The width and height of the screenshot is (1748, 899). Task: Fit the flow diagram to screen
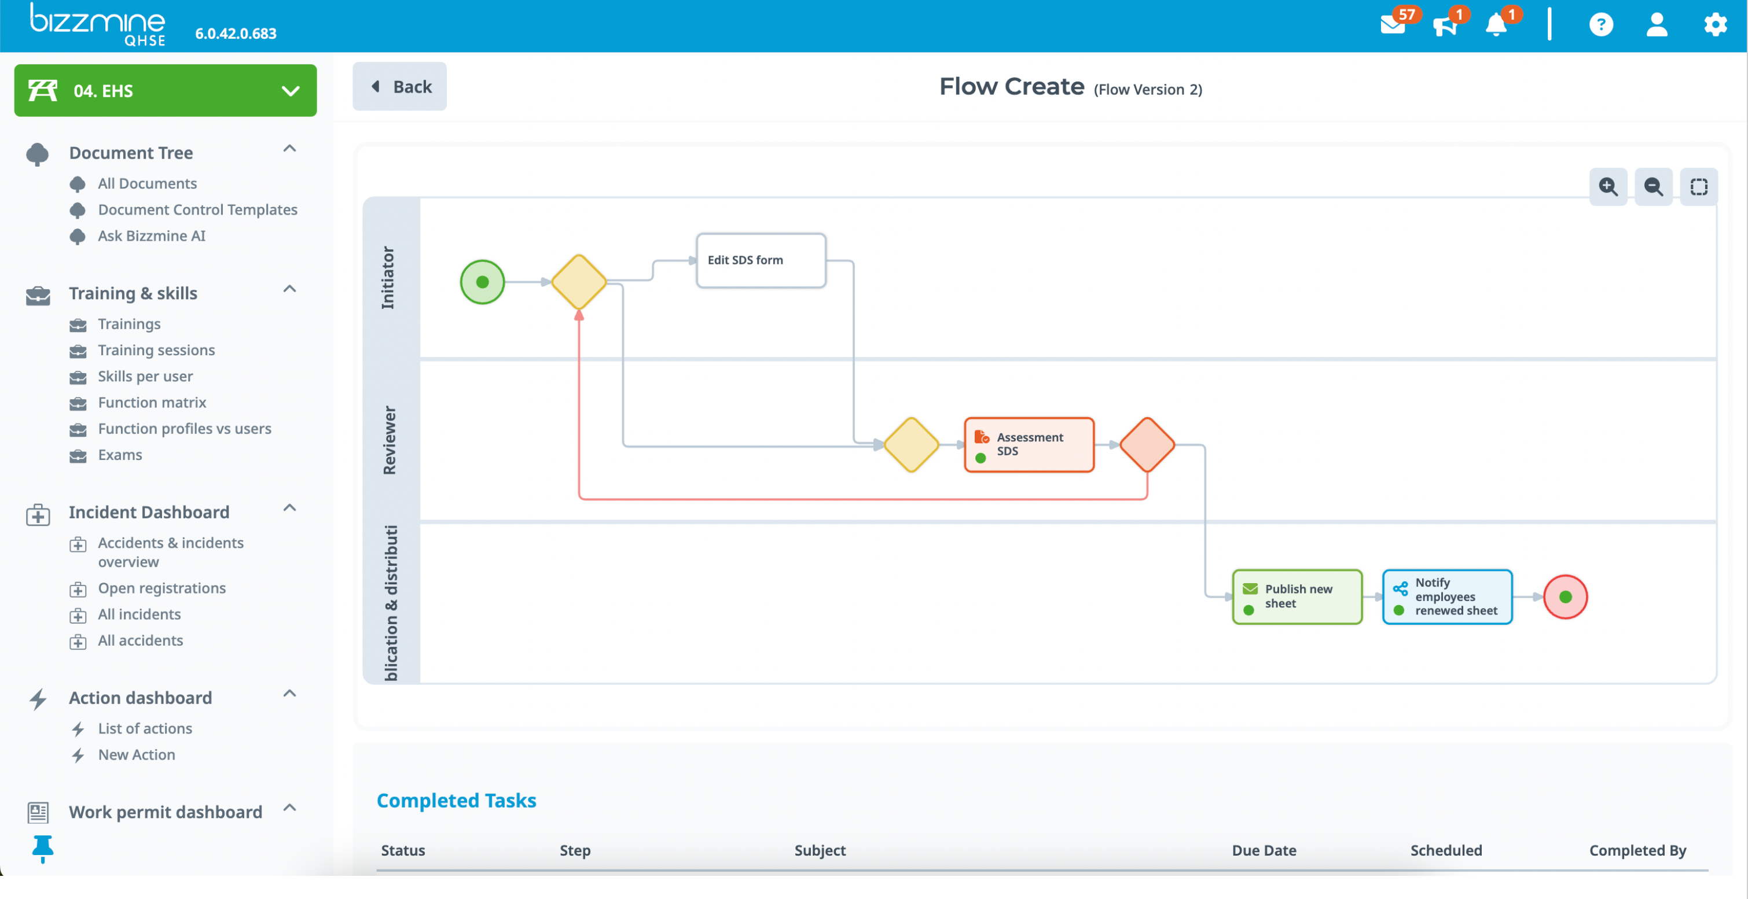click(1699, 186)
